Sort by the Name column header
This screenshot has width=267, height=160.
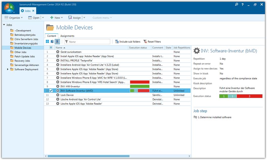coord(91,48)
